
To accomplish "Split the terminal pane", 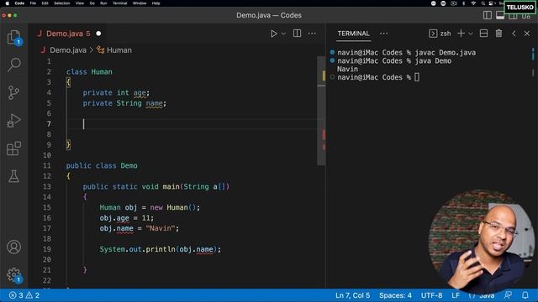I will click(x=484, y=34).
